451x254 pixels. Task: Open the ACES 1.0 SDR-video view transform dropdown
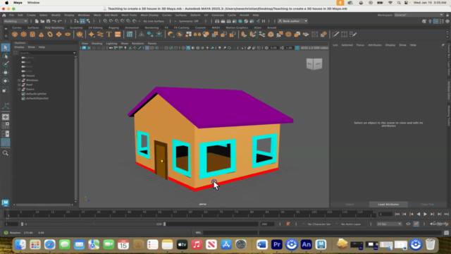pos(314,48)
